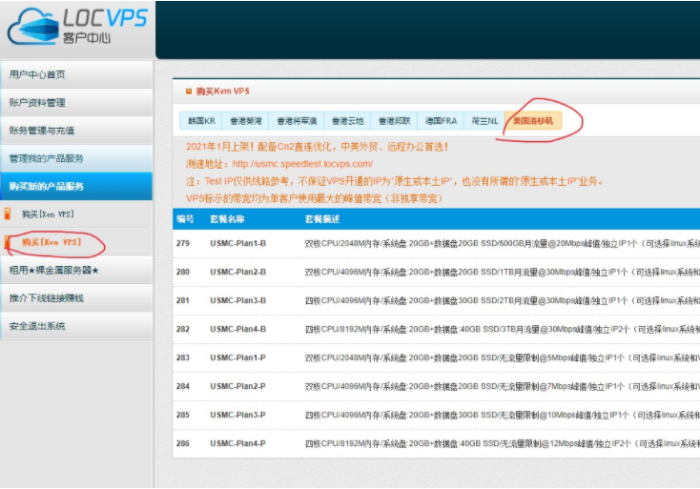Open 租用★裸金属服务器★ menu item

(x=76, y=270)
